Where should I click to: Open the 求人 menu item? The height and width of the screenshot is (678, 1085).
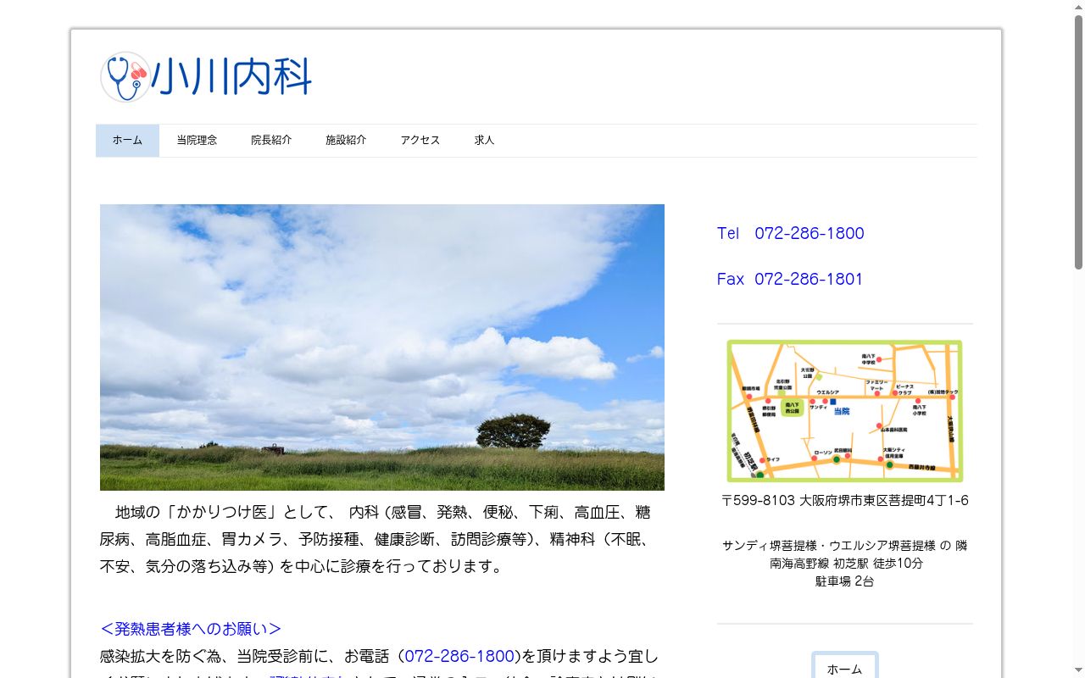[484, 141]
